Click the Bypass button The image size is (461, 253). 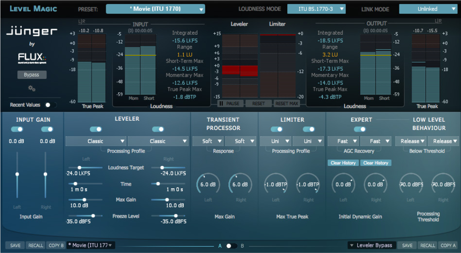[x=31, y=75]
